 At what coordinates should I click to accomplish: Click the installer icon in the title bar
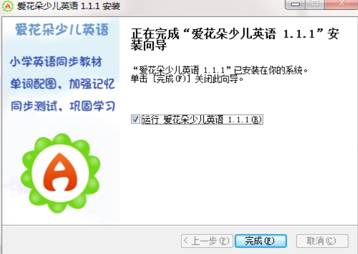click(x=8, y=6)
